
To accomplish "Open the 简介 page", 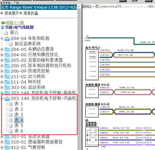I will [14, 33].
